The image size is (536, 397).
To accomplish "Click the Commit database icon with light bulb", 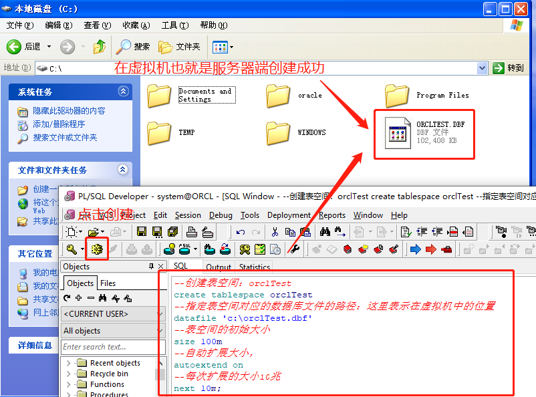I will click(x=169, y=249).
